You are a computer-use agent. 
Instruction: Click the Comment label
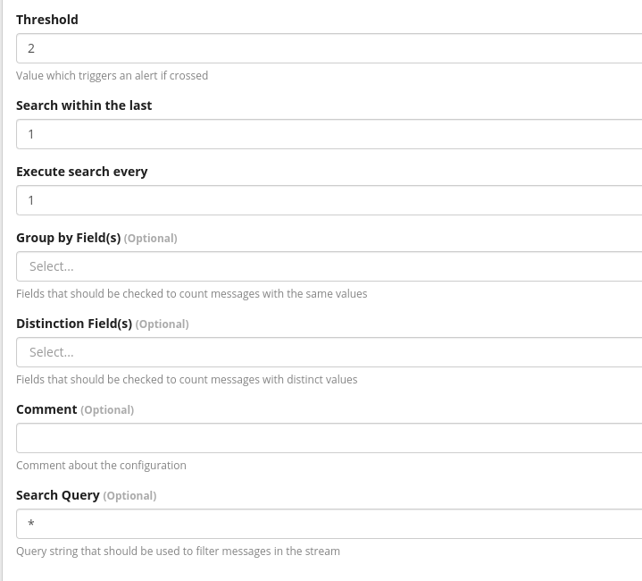46,409
